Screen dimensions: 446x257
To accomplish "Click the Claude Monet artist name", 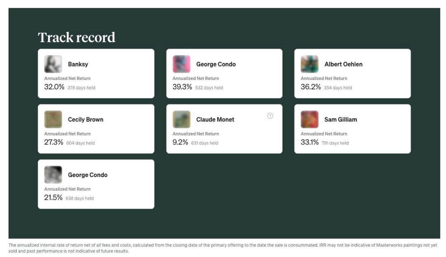I will coord(215,119).
